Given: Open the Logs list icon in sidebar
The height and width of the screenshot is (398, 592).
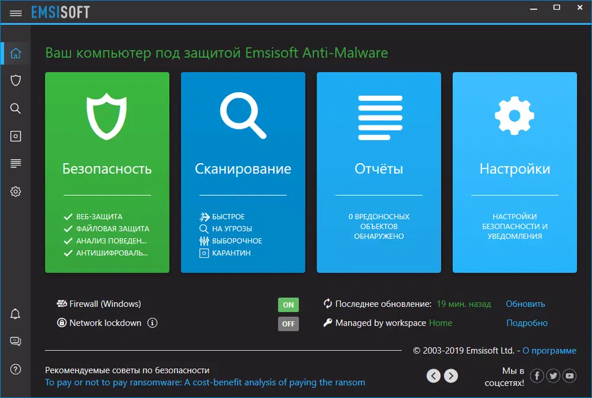Looking at the screenshot, I should point(15,163).
